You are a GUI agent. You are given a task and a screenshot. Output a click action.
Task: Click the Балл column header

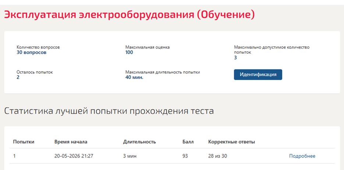click(x=188, y=142)
